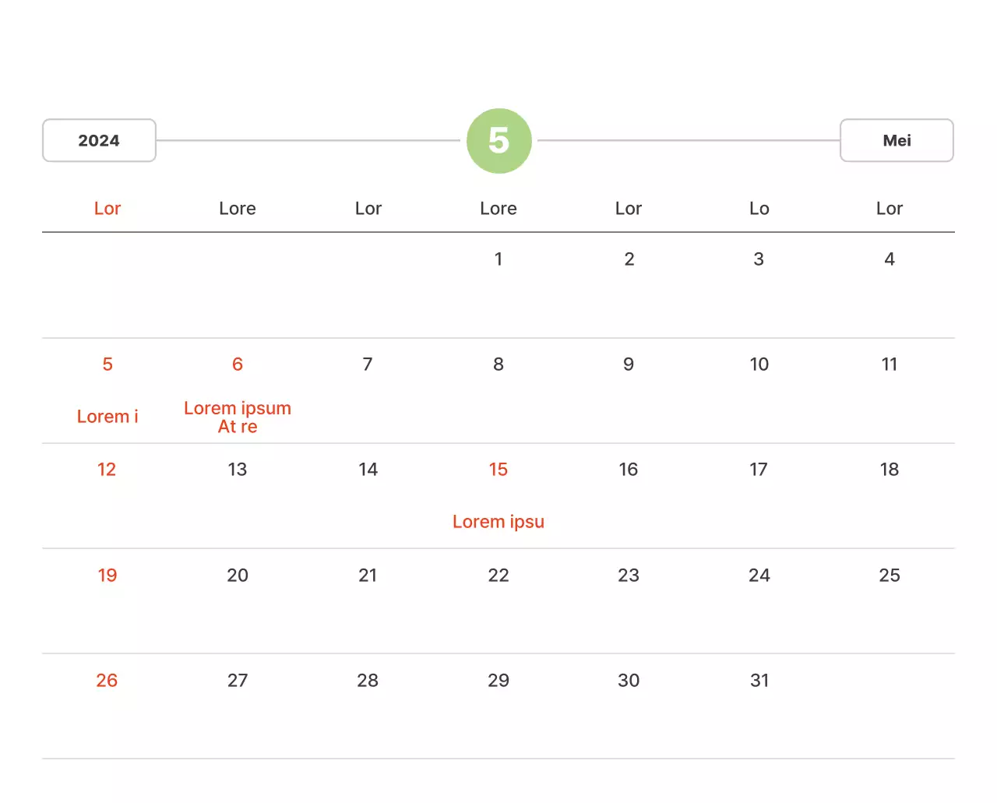Click the red date 12
This screenshot has height=803, width=997.
(107, 470)
